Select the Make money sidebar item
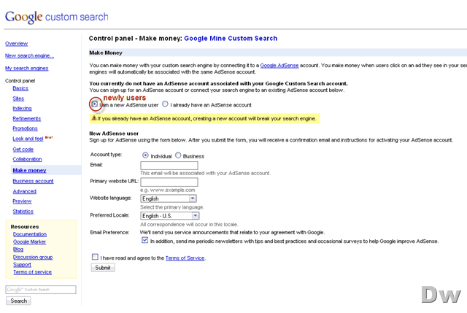Image resolution: width=467 pixels, height=313 pixels. (29, 170)
